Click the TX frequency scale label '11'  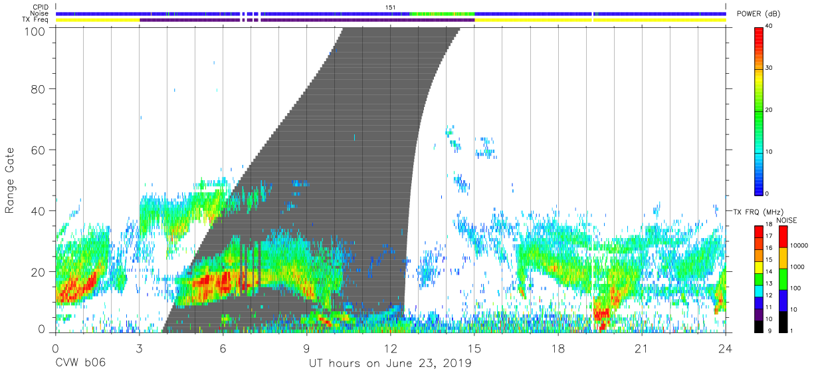(x=769, y=307)
